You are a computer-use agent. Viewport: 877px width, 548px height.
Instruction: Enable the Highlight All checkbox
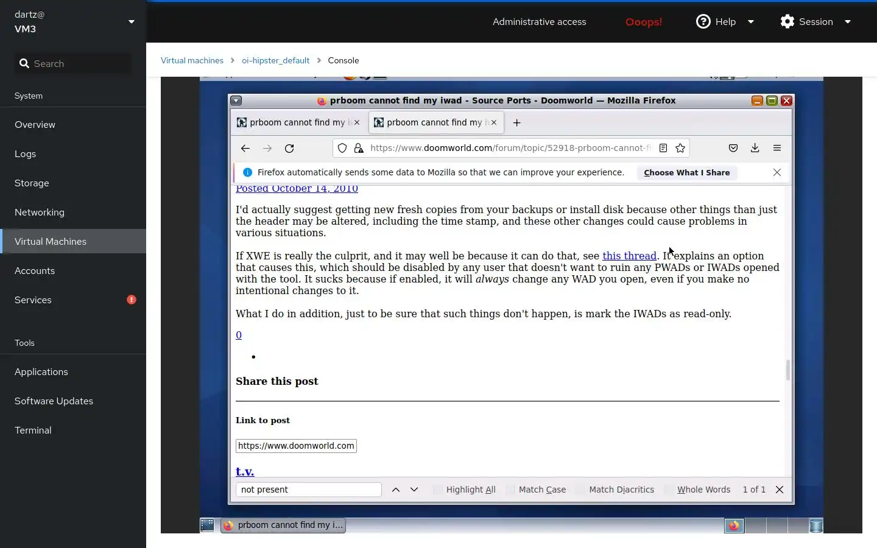tap(437, 490)
